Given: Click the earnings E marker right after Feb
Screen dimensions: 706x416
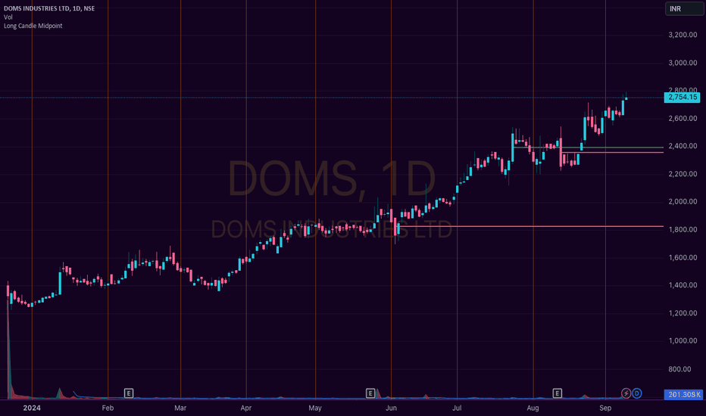Looking at the screenshot, I should click(x=128, y=393).
